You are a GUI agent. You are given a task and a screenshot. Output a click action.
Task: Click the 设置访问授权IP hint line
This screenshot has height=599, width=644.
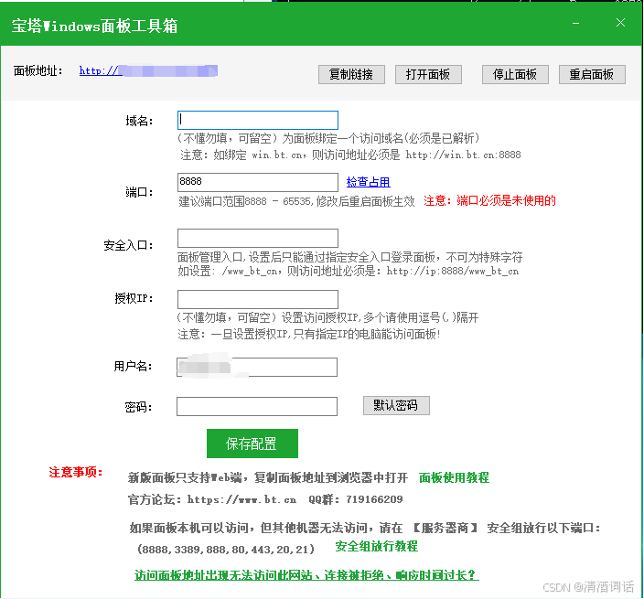(327, 317)
